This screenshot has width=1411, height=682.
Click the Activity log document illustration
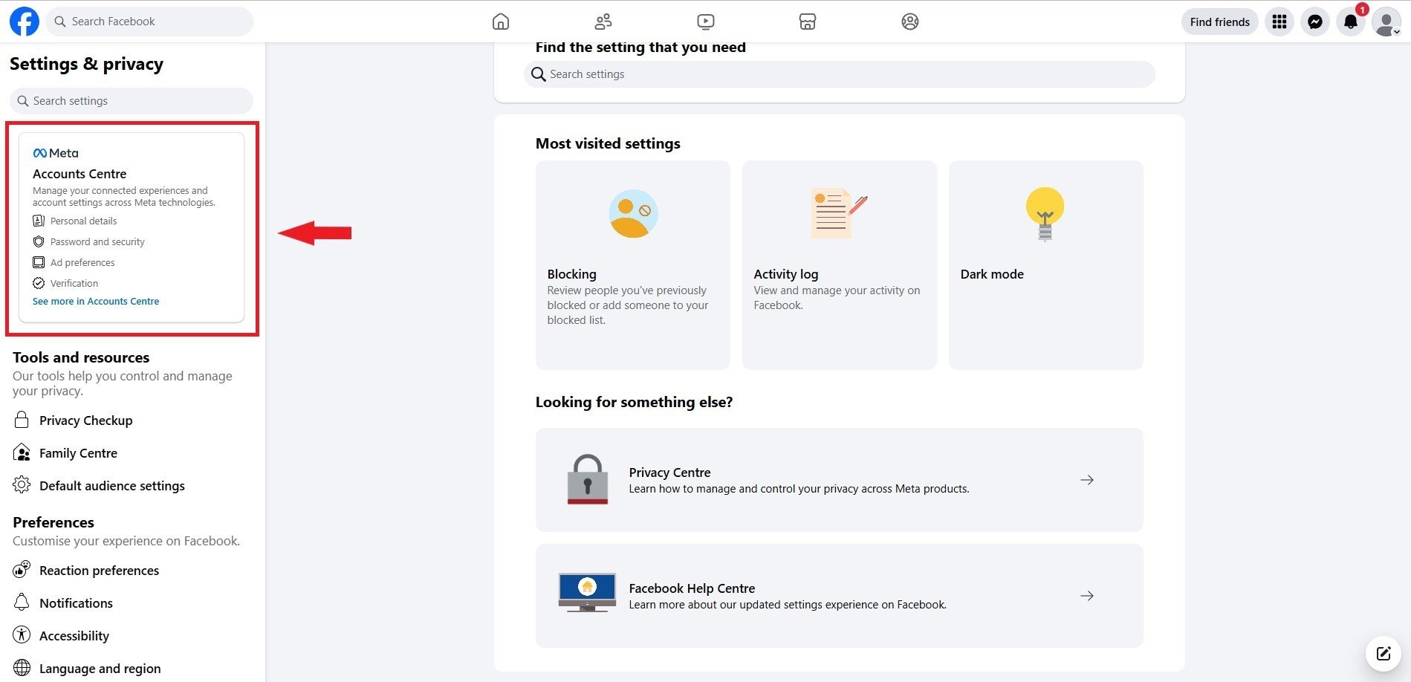[839, 213]
